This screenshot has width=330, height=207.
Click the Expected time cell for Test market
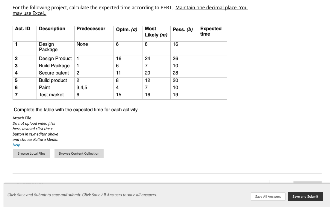tap(212, 95)
